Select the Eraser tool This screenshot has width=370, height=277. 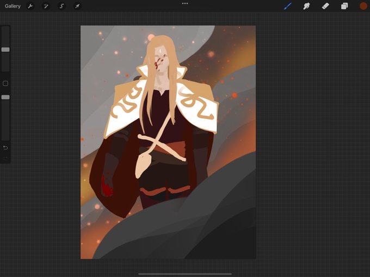point(325,6)
